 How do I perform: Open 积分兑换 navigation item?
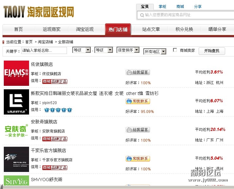point(184,29)
